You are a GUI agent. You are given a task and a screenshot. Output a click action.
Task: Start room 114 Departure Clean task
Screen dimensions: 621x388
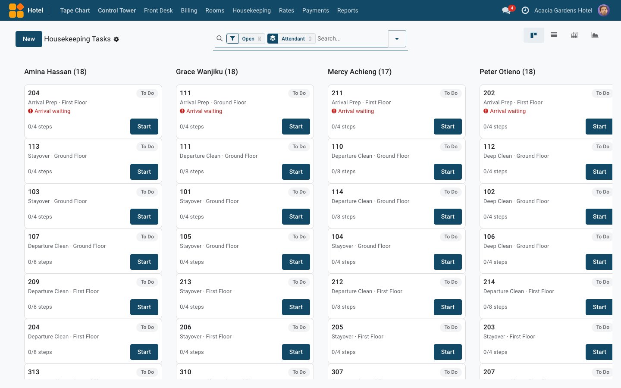coord(448,216)
